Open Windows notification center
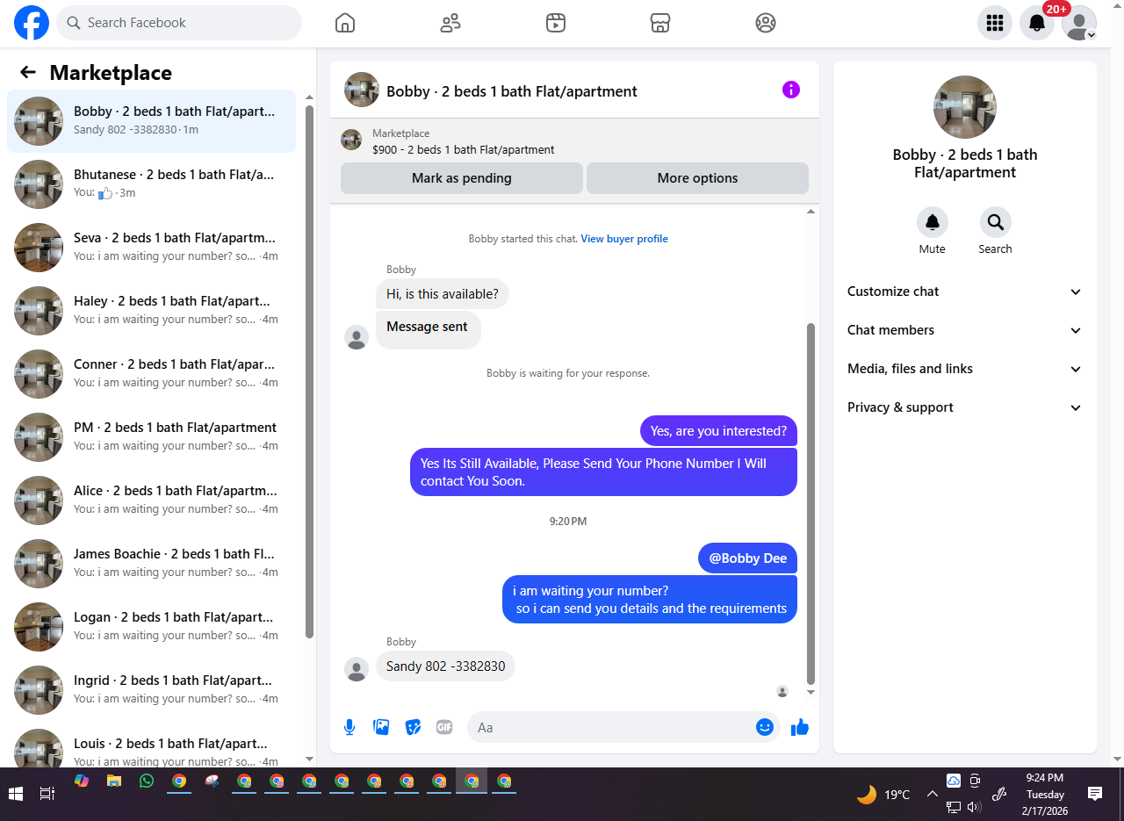 (x=1095, y=794)
